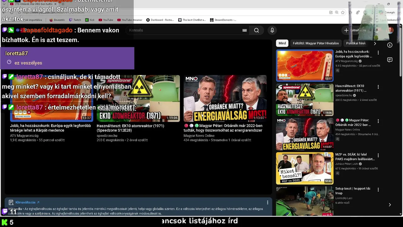This screenshot has width=403, height=227.
Task: Open options for sidebar video Használtteszt: EK10
Action: (x=378, y=87)
